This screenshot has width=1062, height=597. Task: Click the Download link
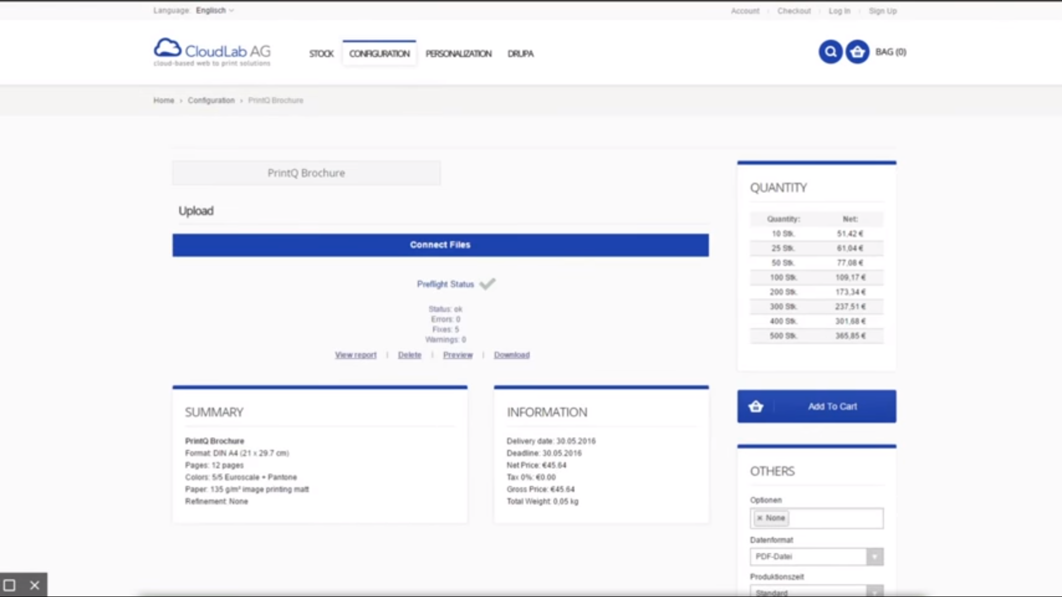tap(512, 355)
